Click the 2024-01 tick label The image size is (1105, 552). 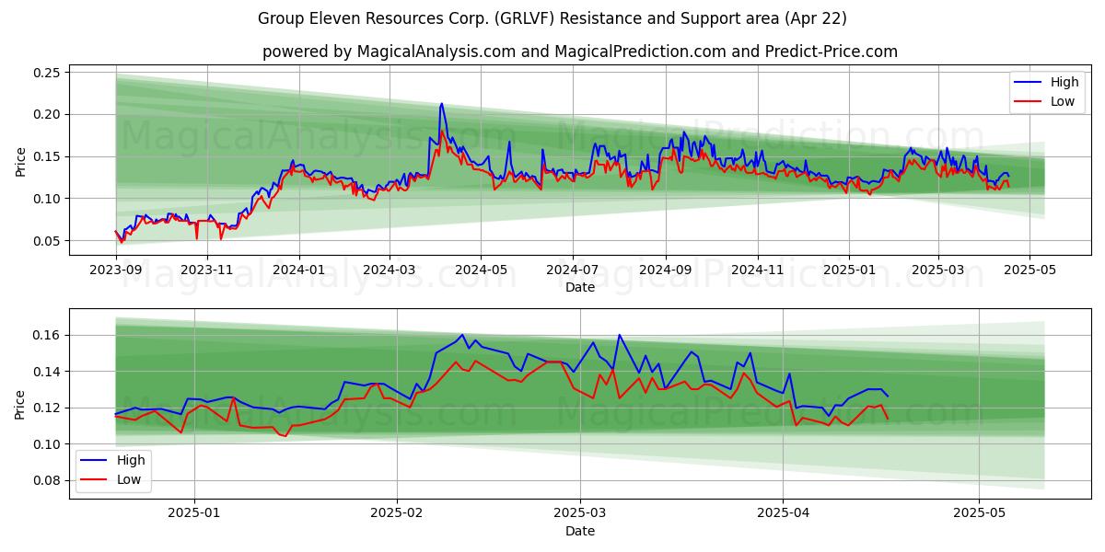299,270
